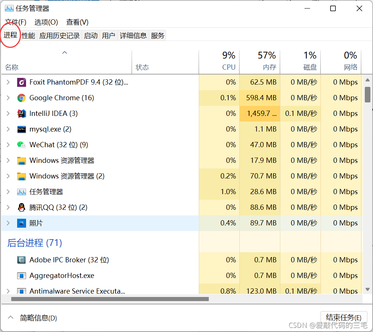This screenshot has height=332, width=373.
Task: Select the AggregatorHost.exe row name
Action: [x=62, y=276]
